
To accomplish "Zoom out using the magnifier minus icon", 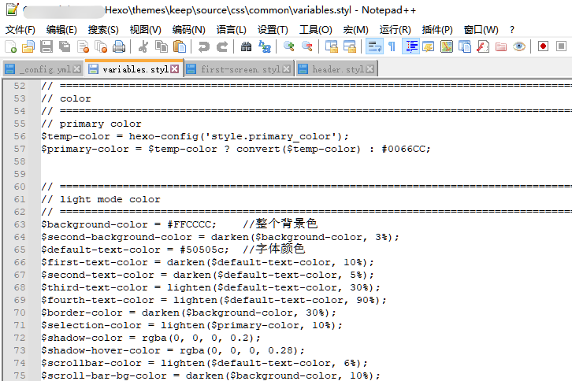I will click(x=306, y=46).
